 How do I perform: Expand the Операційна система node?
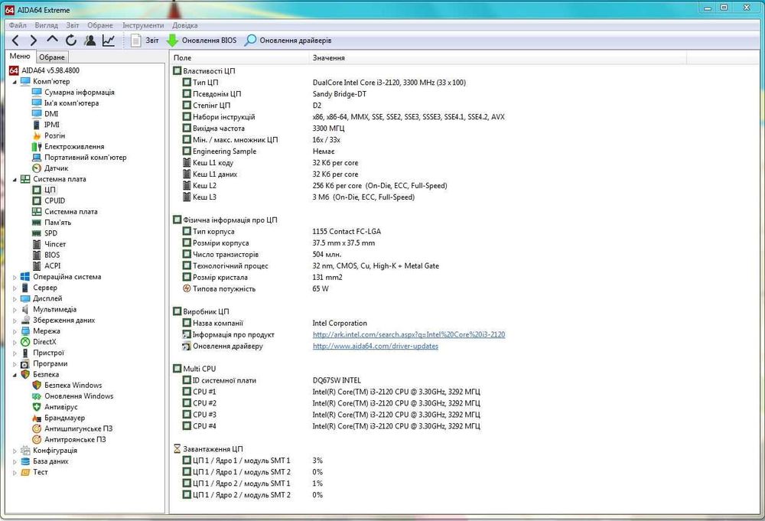click(x=15, y=277)
